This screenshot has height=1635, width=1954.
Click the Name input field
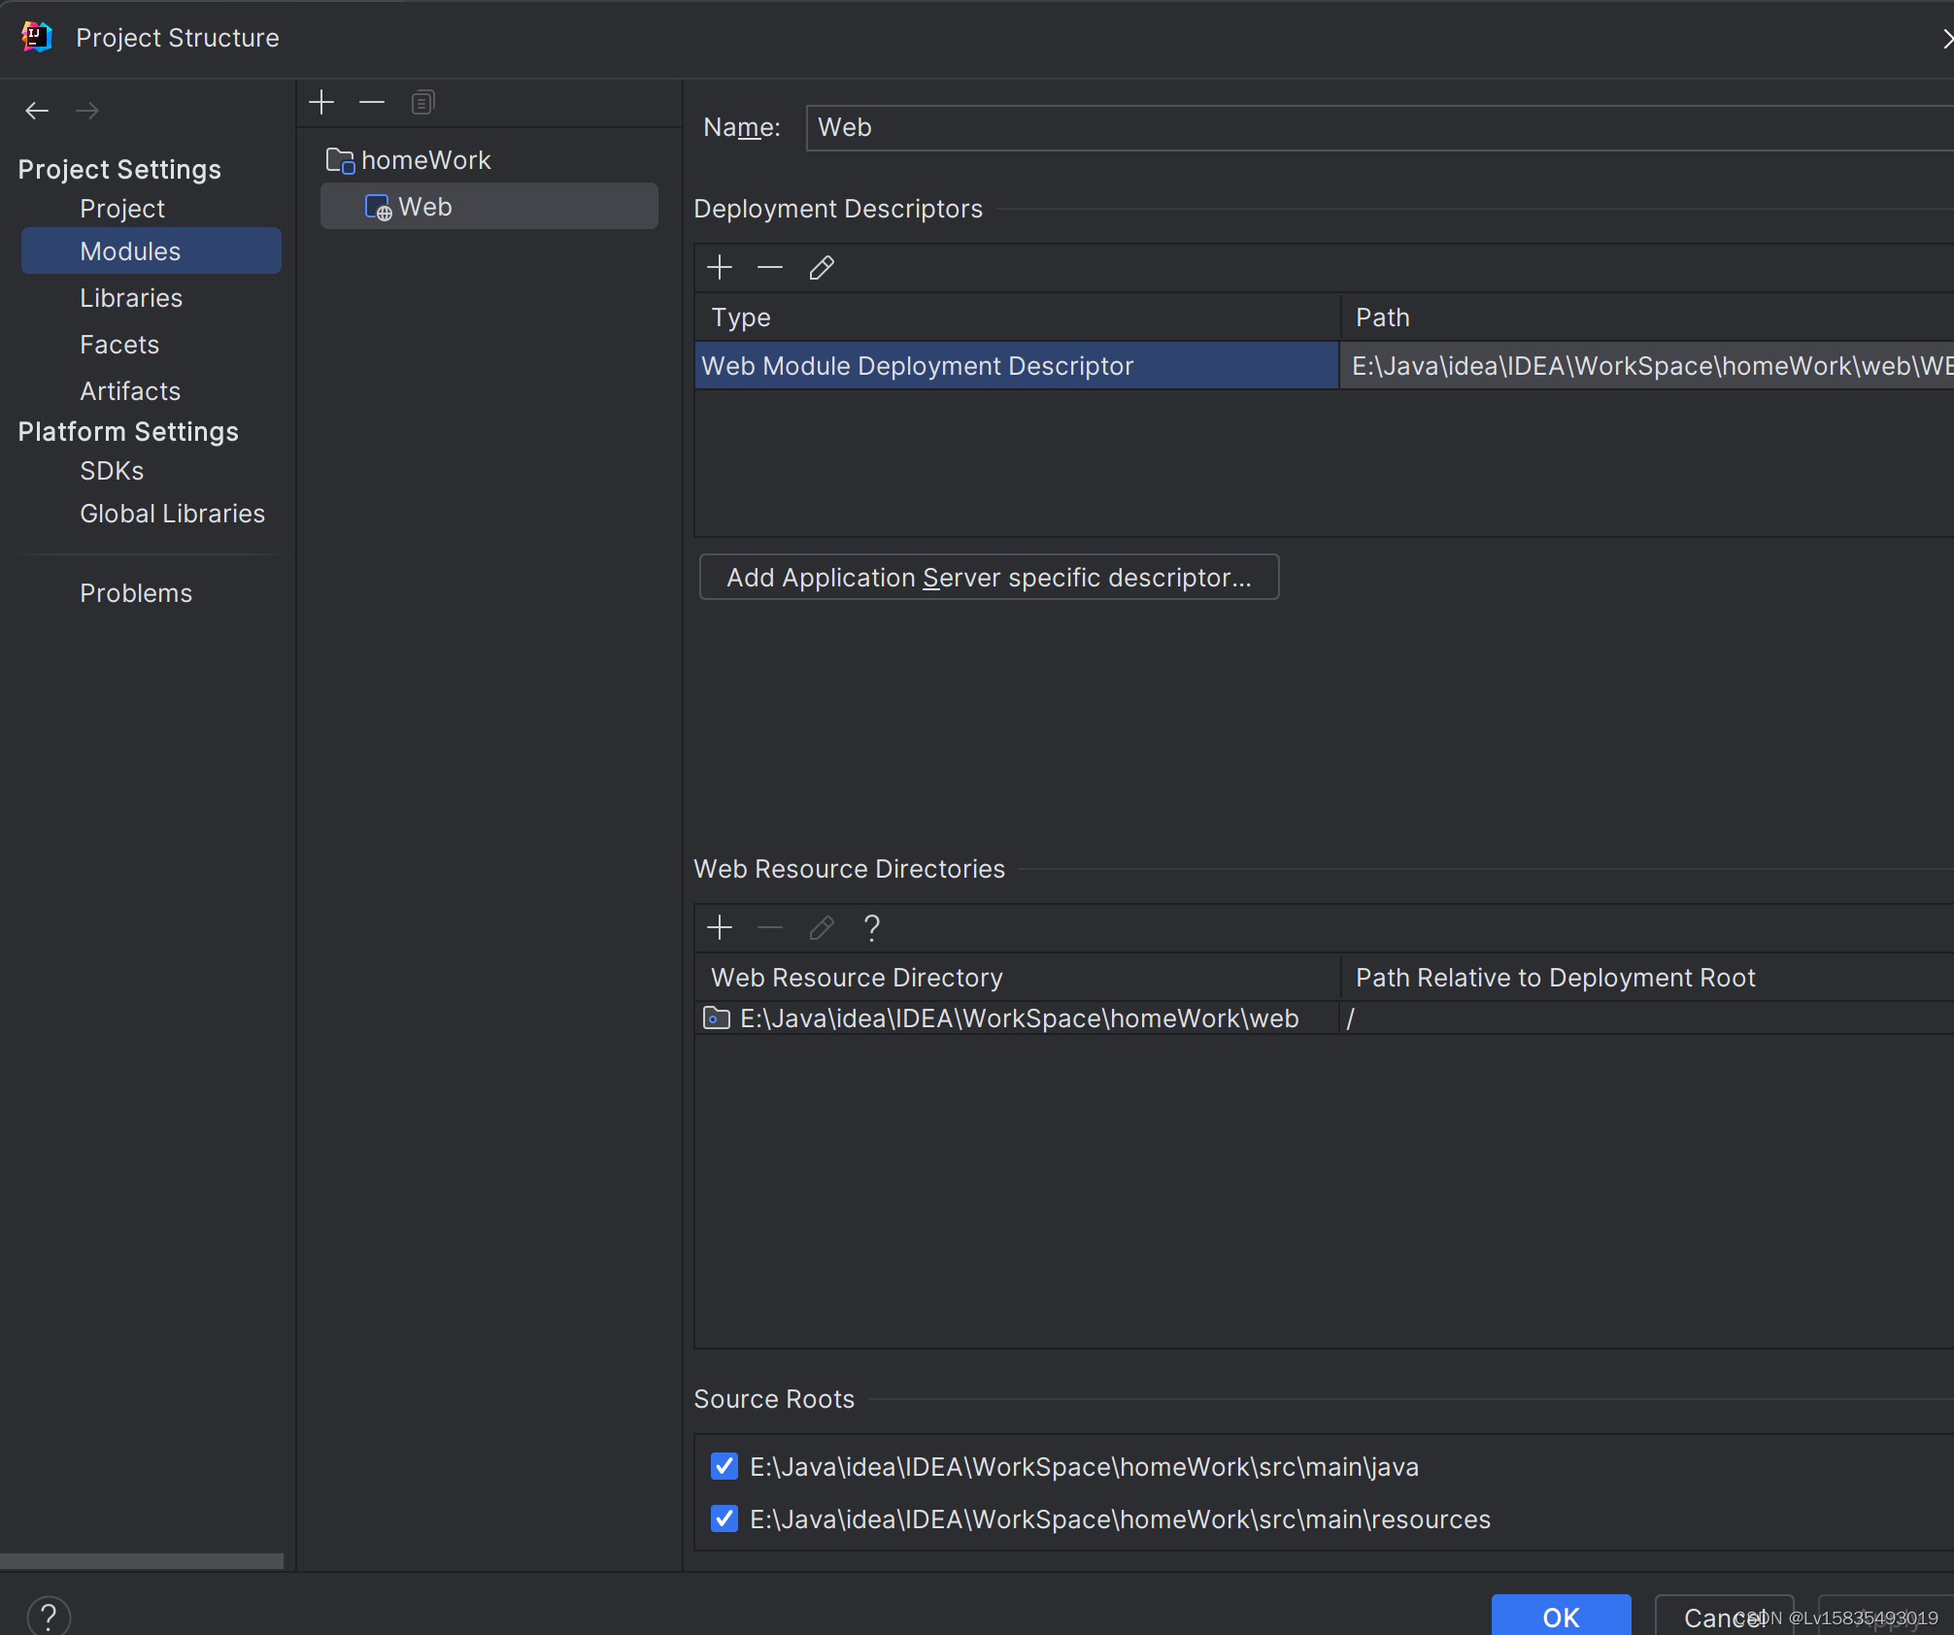tap(1360, 127)
